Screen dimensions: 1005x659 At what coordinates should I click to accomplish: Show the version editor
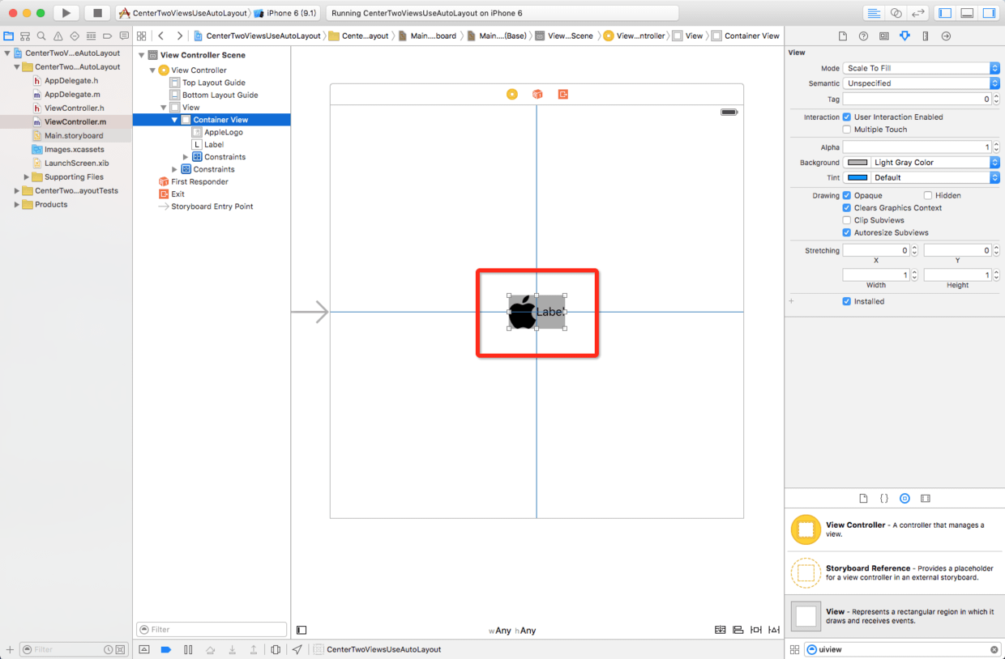(918, 13)
